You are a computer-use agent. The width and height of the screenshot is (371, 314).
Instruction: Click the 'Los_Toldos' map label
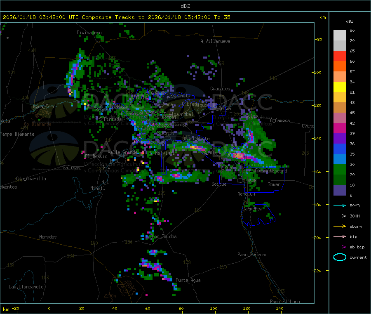(x=164, y=236)
